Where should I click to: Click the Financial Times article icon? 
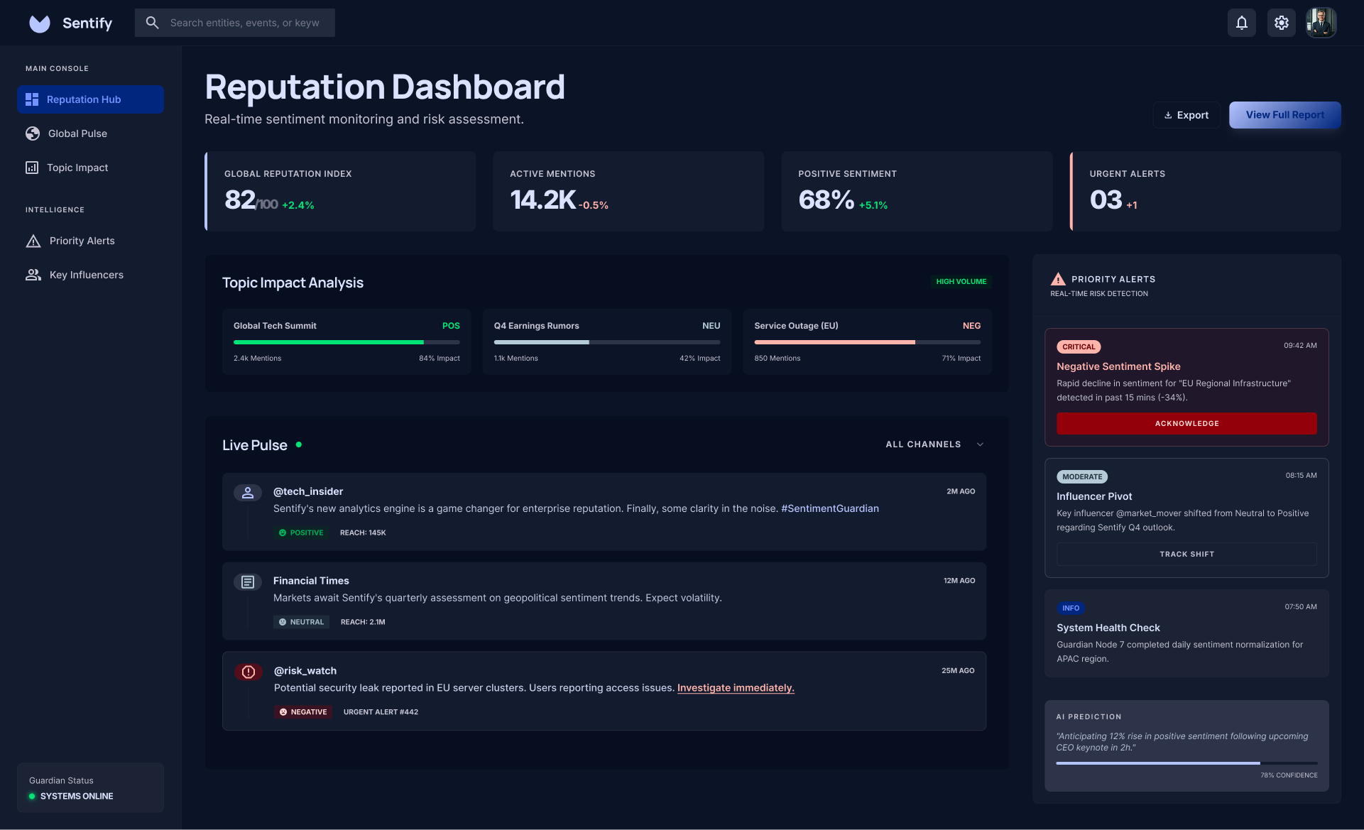tap(248, 582)
